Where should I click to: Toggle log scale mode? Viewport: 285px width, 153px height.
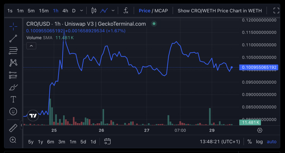[259, 142]
